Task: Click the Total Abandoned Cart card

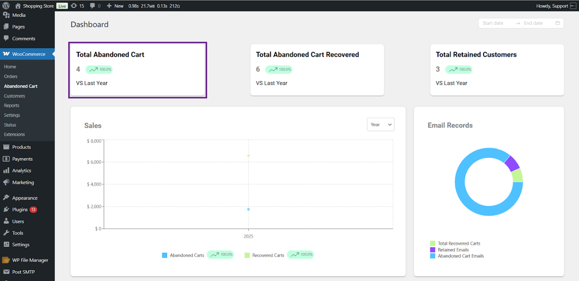Action: pyautogui.click(x=138, y=70)
